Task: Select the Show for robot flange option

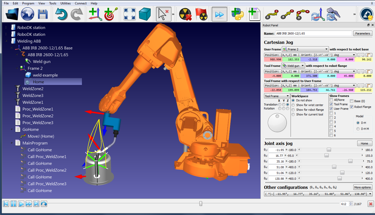Action: click(293, 110)
